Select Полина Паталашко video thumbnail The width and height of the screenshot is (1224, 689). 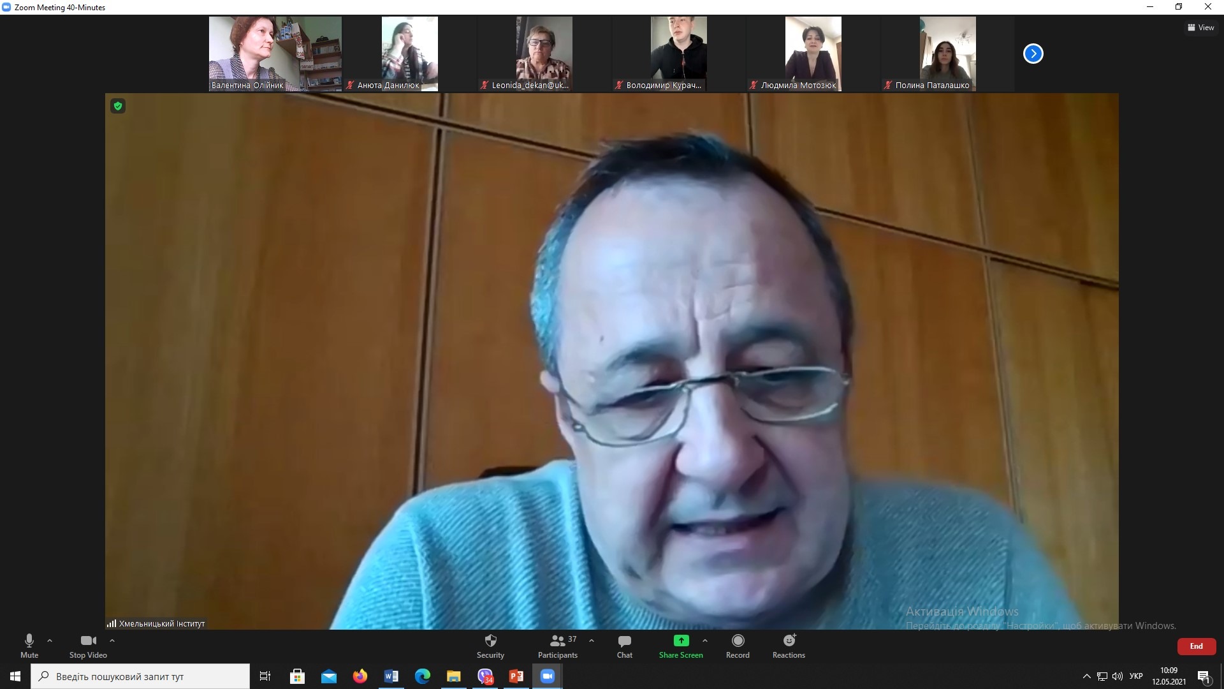coord(947,54)
